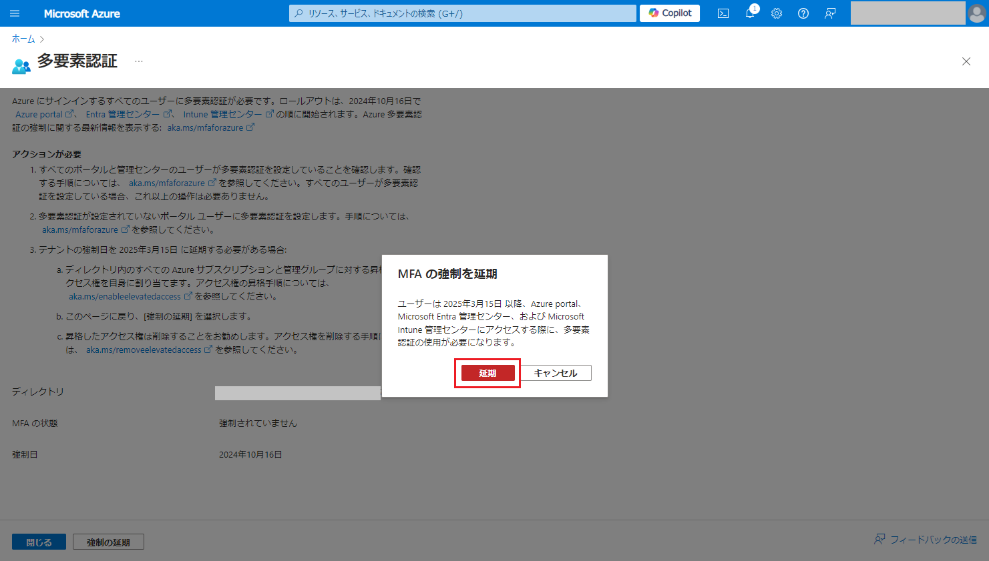The width and height of the screenshot is (989, 561).
Task: Click the 閉じる button
Action: 39,541
